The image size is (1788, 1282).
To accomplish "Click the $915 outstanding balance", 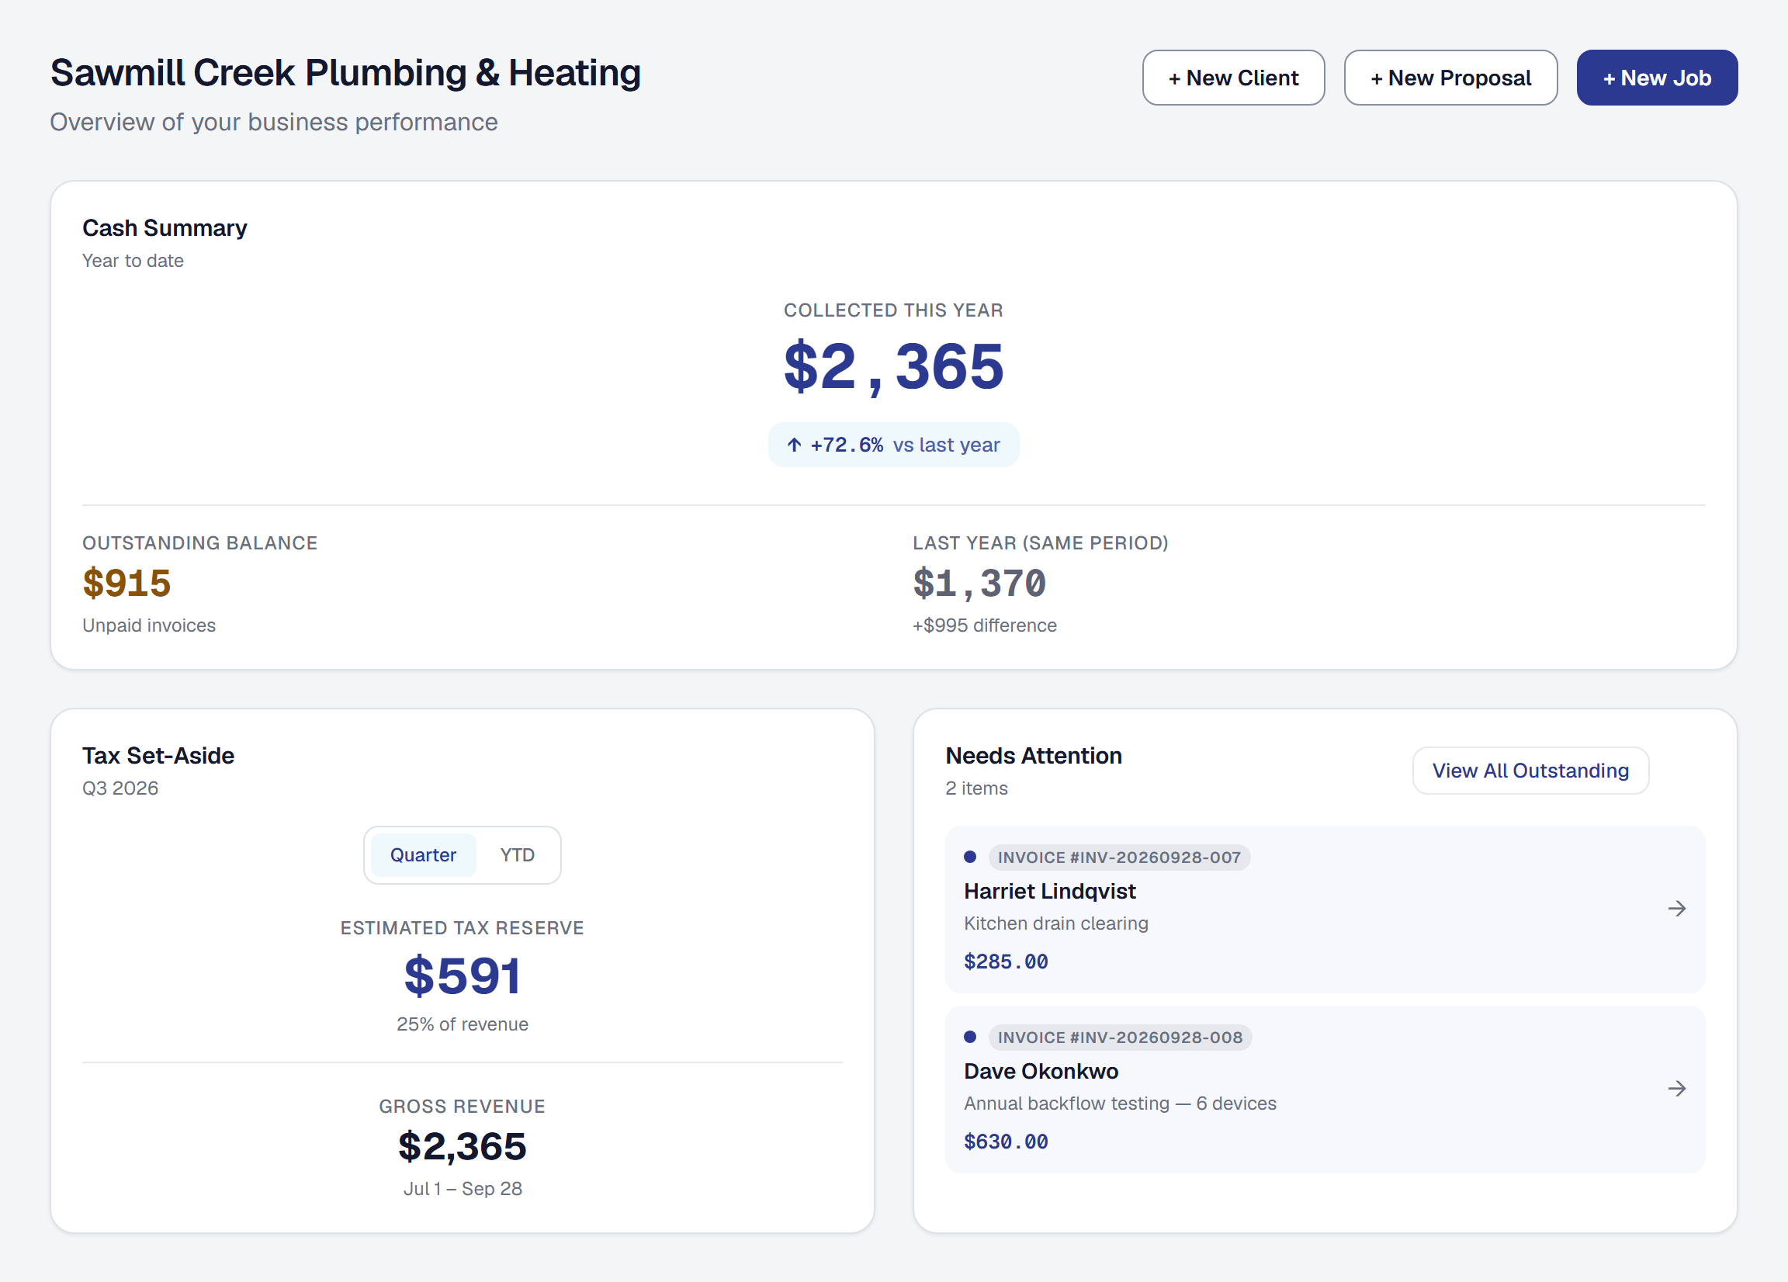I will click(127, 583).
